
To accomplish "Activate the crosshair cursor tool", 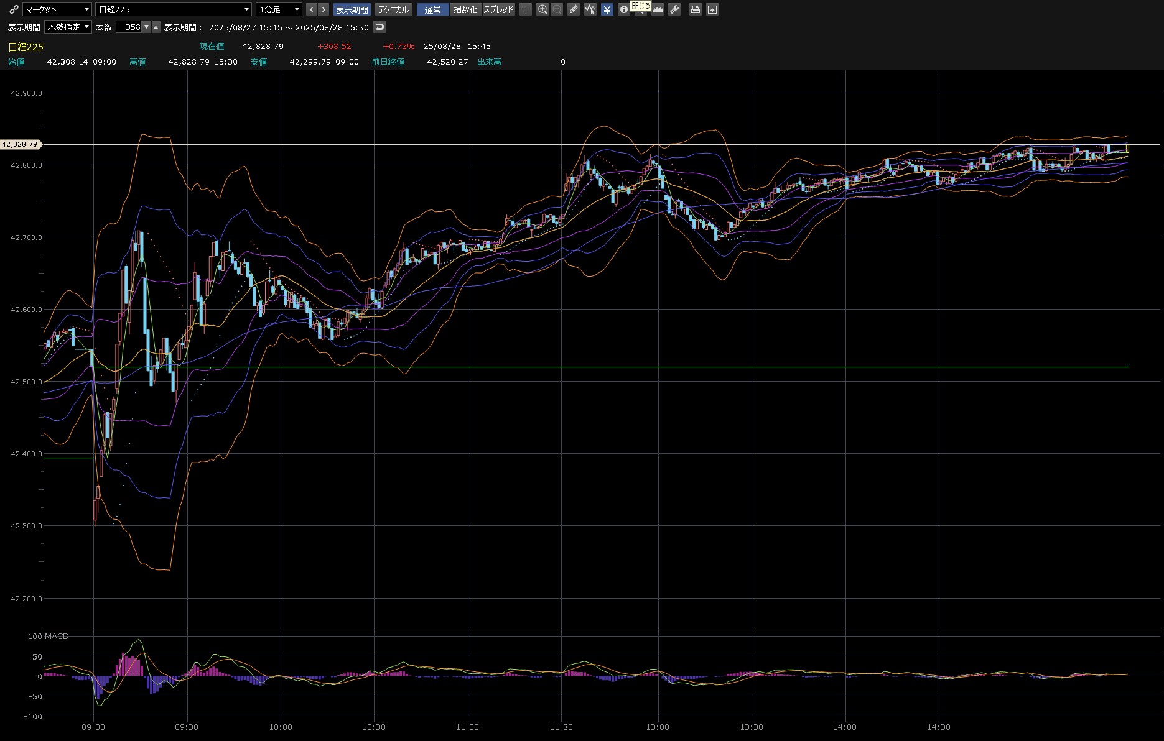I will [x=526, y=9].
